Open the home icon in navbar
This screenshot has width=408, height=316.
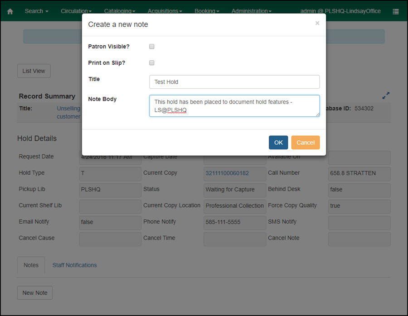10,11
